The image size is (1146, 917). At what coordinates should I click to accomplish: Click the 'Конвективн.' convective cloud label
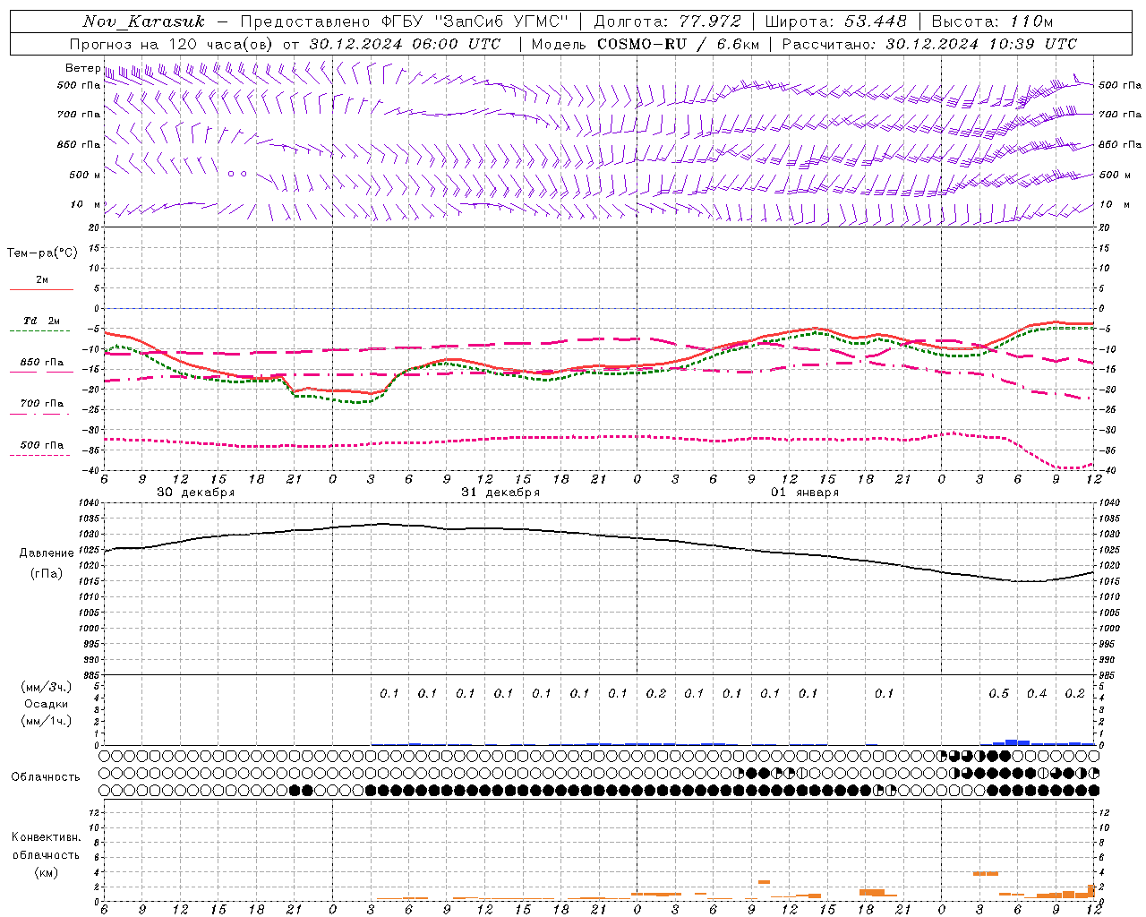[46, 837]
